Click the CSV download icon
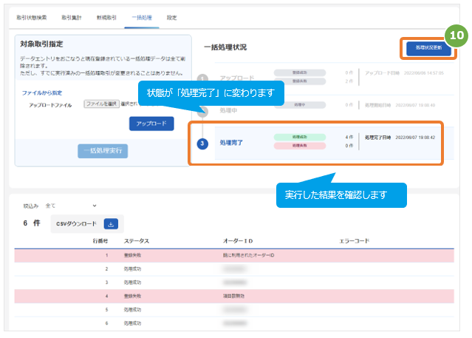 (111, 223)
